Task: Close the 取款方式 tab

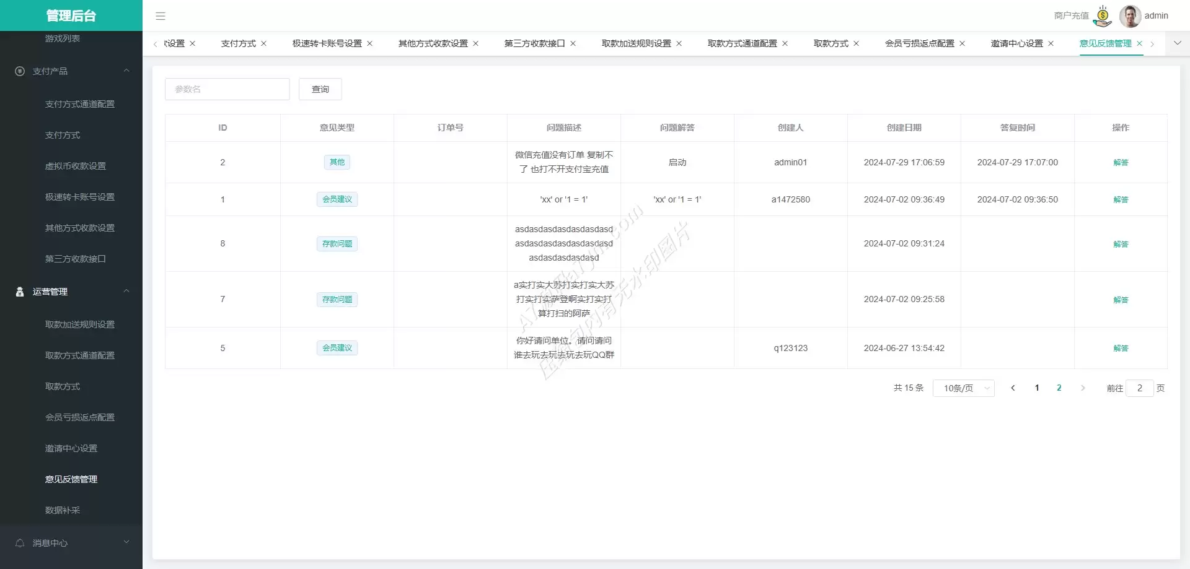Action: 856,43
